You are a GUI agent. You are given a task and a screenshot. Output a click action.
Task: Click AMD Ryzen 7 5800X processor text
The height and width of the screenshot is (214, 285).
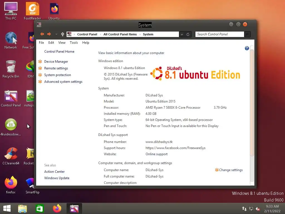173,108
